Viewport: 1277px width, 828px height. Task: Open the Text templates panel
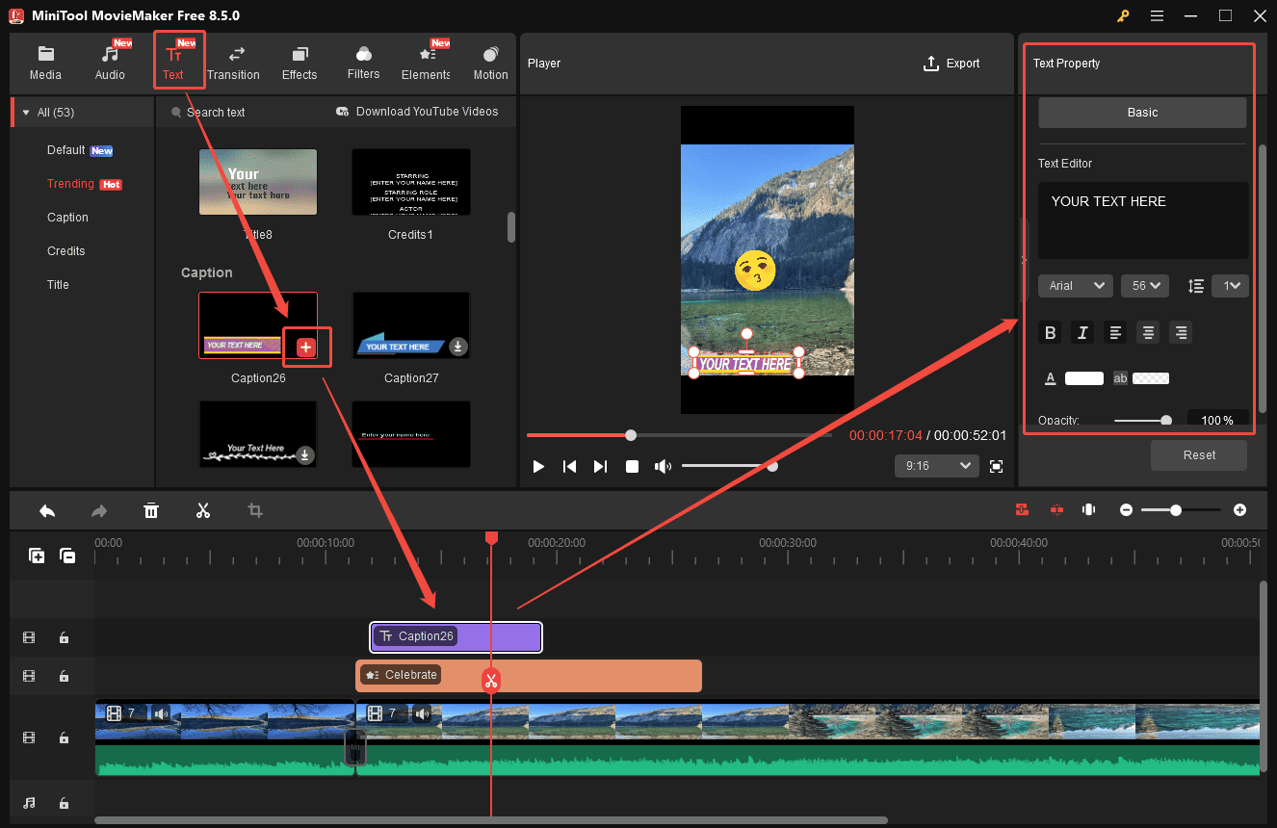pyautogui.click(x=179, y=60)
